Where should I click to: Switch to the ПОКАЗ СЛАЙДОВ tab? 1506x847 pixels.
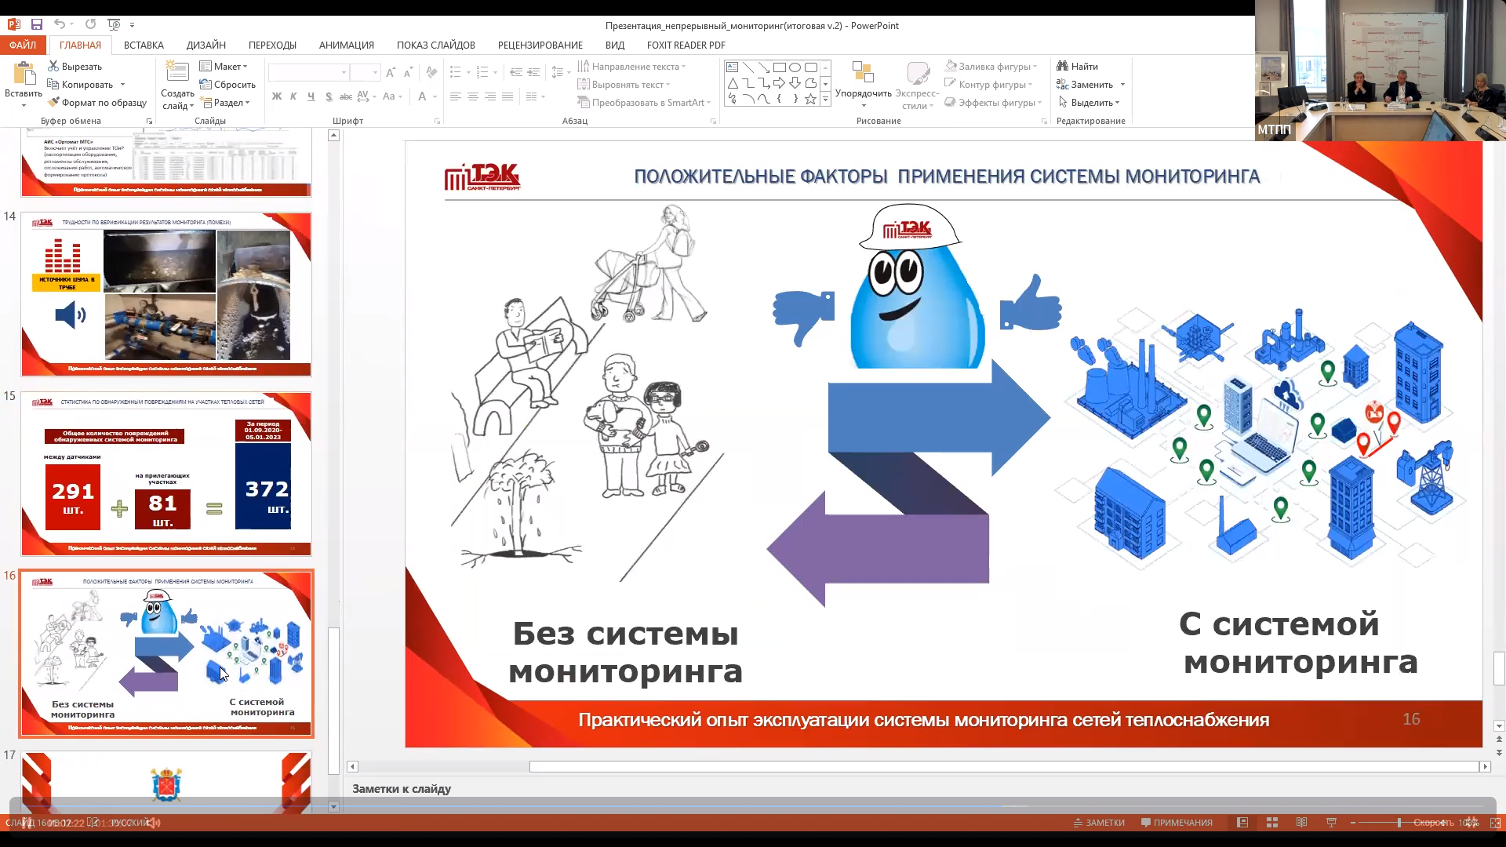(436, 45)
